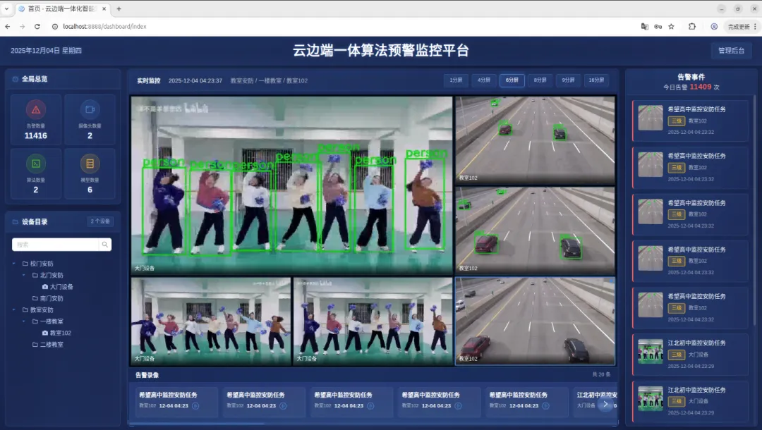Close the 首页 browser tab
Viewport: 762px width, 430px height.
pyautogui.click(x=104, y=8)
